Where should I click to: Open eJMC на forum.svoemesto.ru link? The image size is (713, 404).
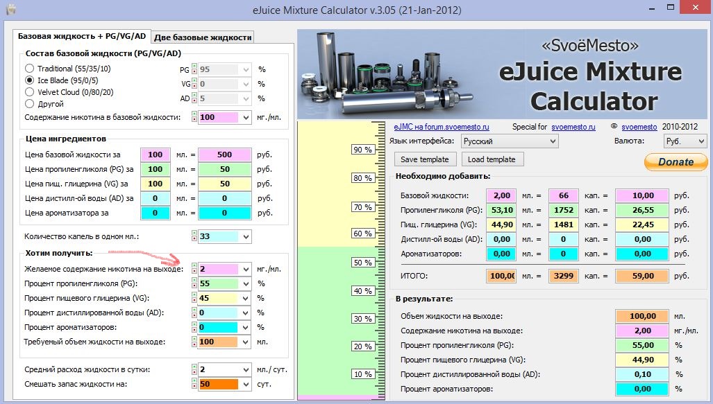click(x=441, y=128)
